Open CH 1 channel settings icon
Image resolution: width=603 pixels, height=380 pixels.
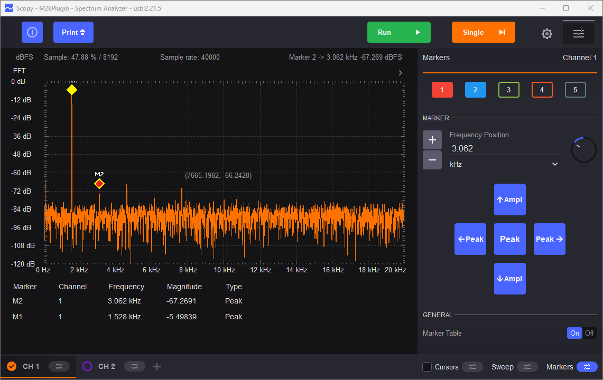tap(59, 366)
